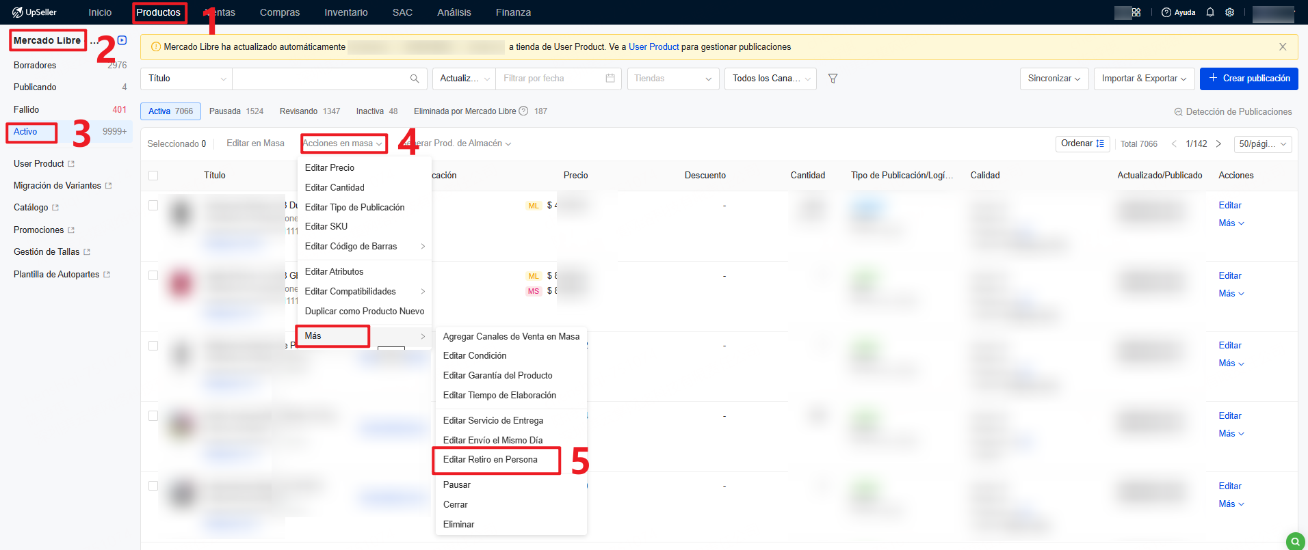Click the Filtrar por fecha date field
The image size is (1308, 550).
tap(558, 79)
